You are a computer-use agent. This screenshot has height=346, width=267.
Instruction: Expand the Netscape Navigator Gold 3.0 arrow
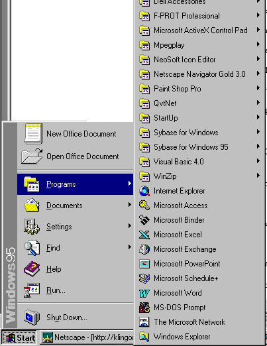point(258,74)
